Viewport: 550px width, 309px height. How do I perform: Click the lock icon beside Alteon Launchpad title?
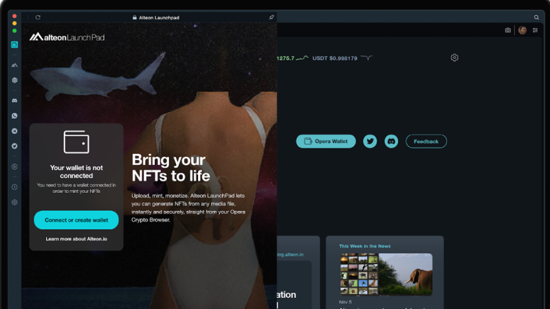pos(134,17)
